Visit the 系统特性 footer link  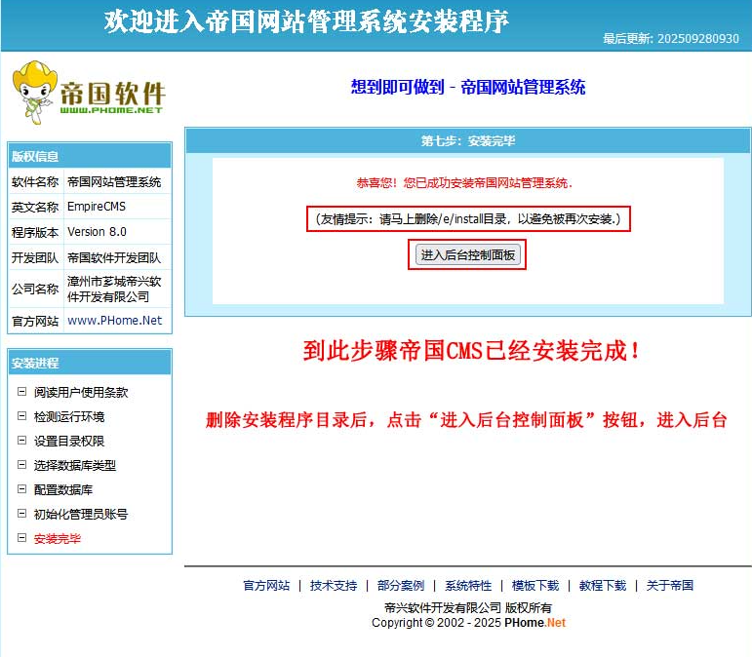coord(468,586)
